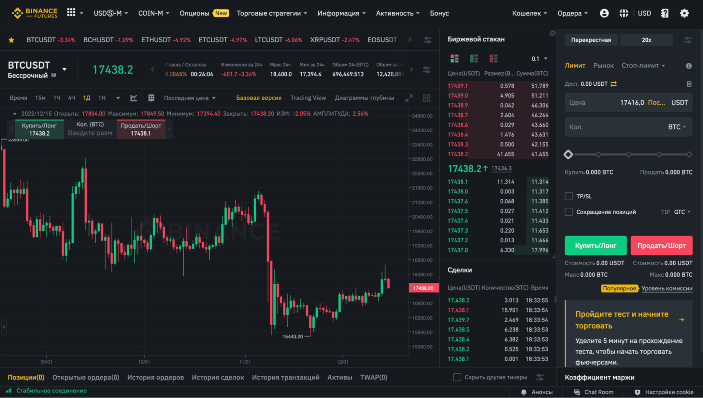Open the Опционы menu item
The image size is (703, 398).
(x=204, y=13)
